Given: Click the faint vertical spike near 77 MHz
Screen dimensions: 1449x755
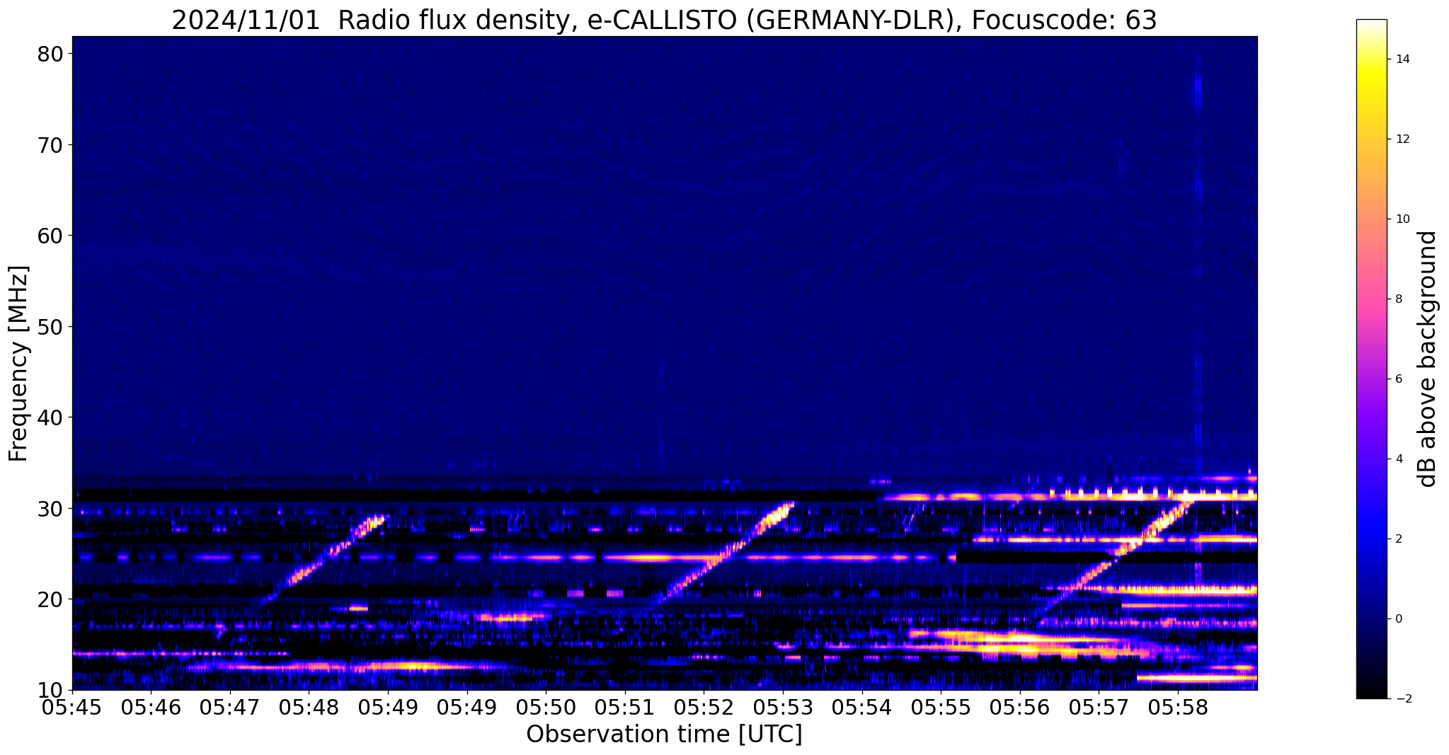Looking at the screenshot, I should pos(1197,92).
